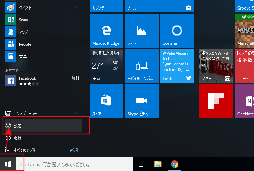Image resolution: width=254 pixels, height=171 pixels.
Task: Show すべてのアプリ (All apps)
Action: click(x=43, y=150)
